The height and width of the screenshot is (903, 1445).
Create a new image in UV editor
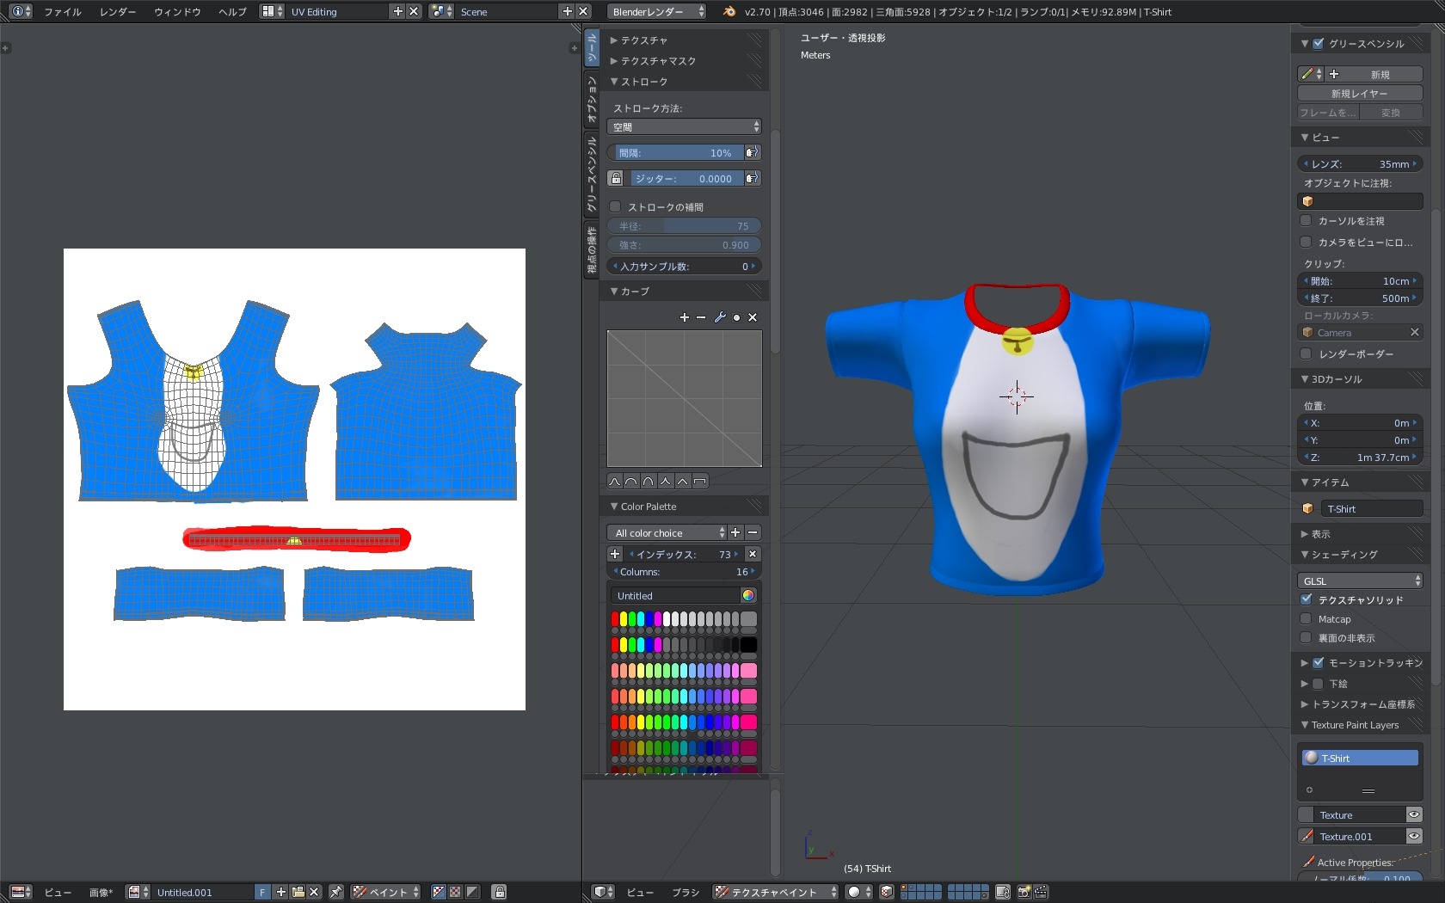point(281,892)
